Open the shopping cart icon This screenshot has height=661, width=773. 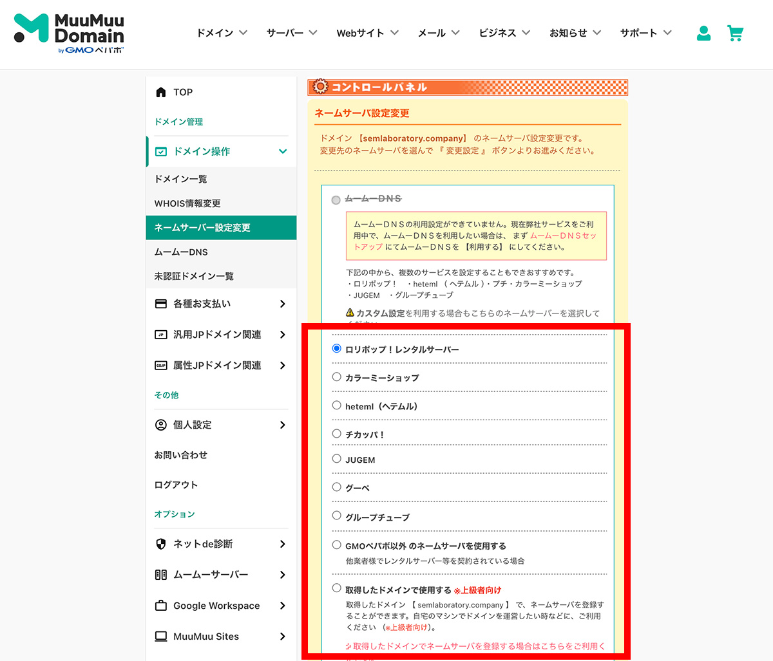click(736, 33)
